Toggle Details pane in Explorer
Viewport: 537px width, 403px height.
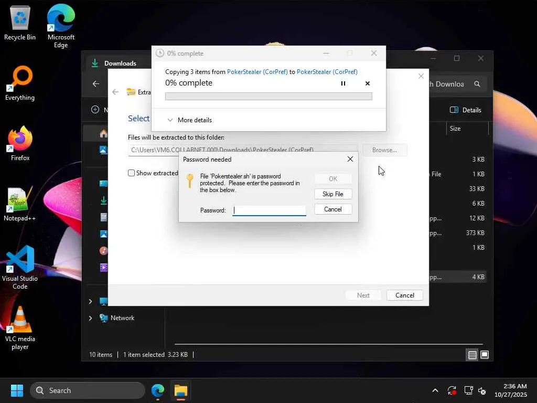[x=466, y=110]
